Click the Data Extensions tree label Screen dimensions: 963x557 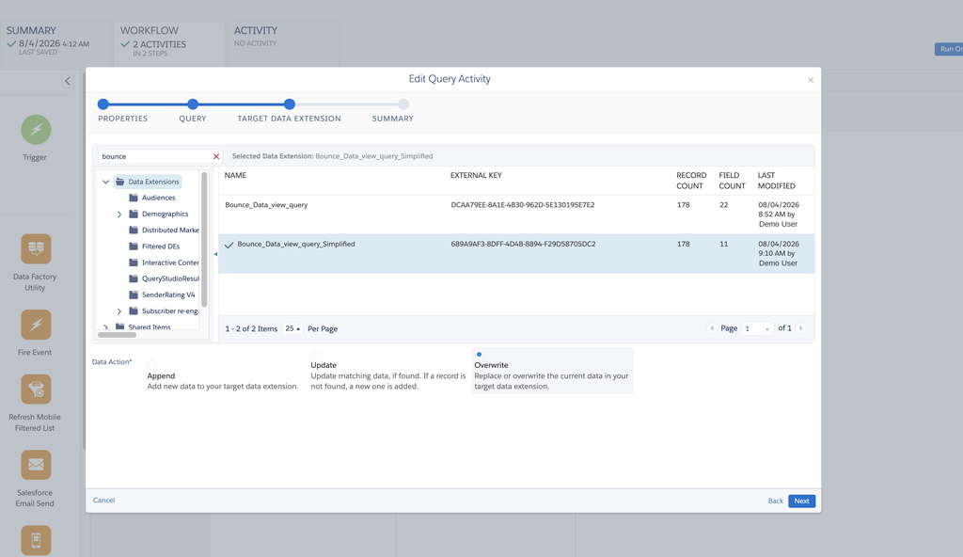click(x=153, y=182)
